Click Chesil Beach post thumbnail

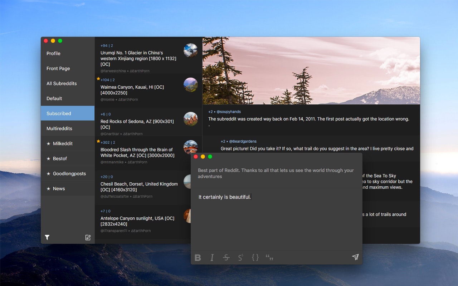point(187,182)
